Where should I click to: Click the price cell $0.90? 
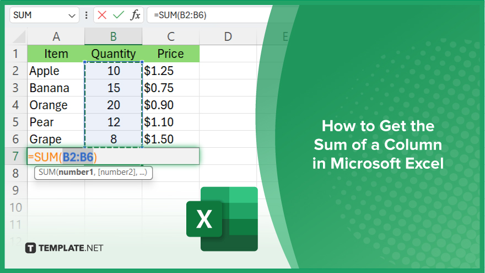tap(171, 105)
